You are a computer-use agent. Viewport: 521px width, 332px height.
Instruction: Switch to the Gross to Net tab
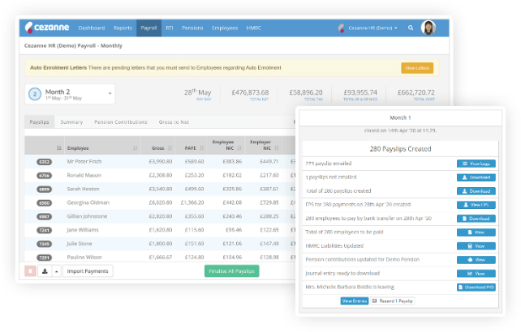click(174, 122)
